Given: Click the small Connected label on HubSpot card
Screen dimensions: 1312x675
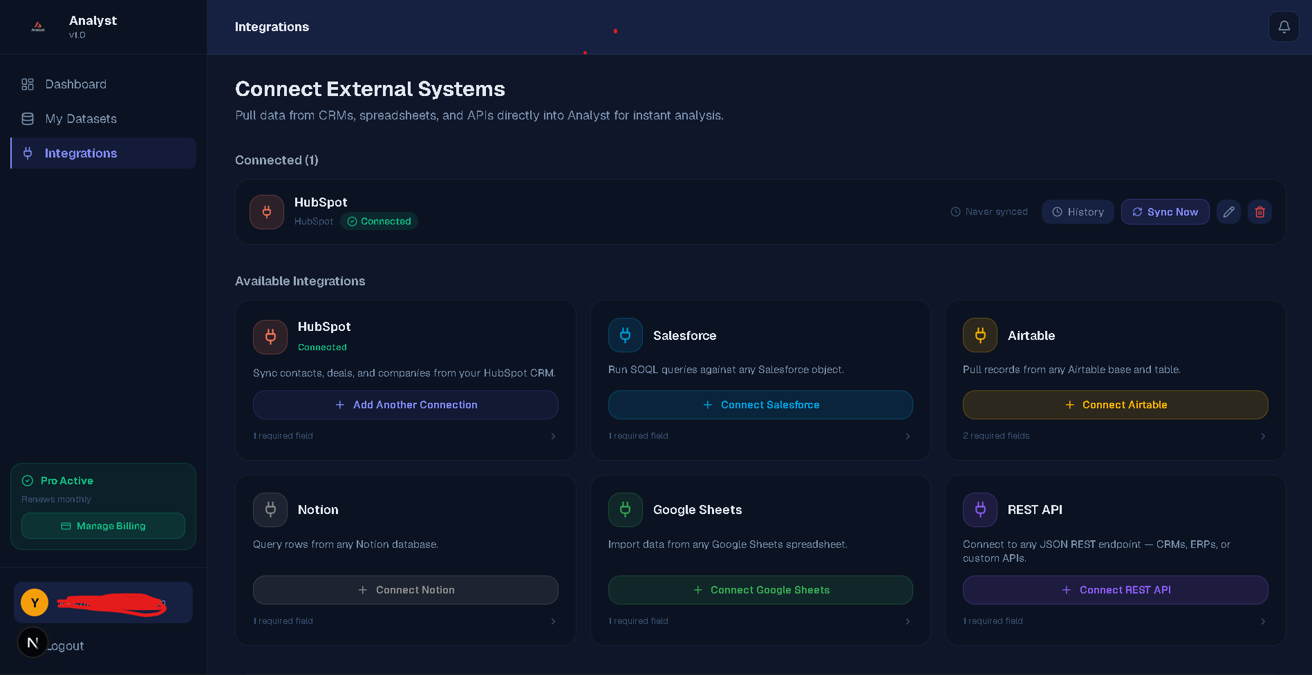Looking at the screenshot, I should [322, 348].
